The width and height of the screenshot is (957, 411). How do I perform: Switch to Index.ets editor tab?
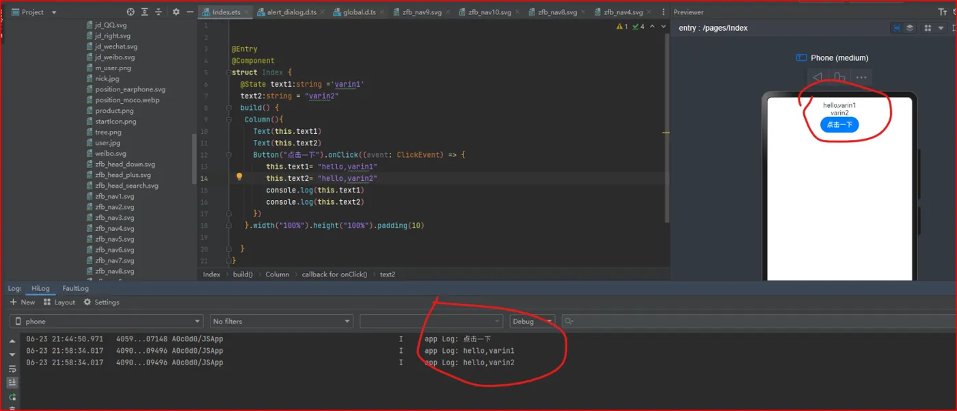(226, 12)
